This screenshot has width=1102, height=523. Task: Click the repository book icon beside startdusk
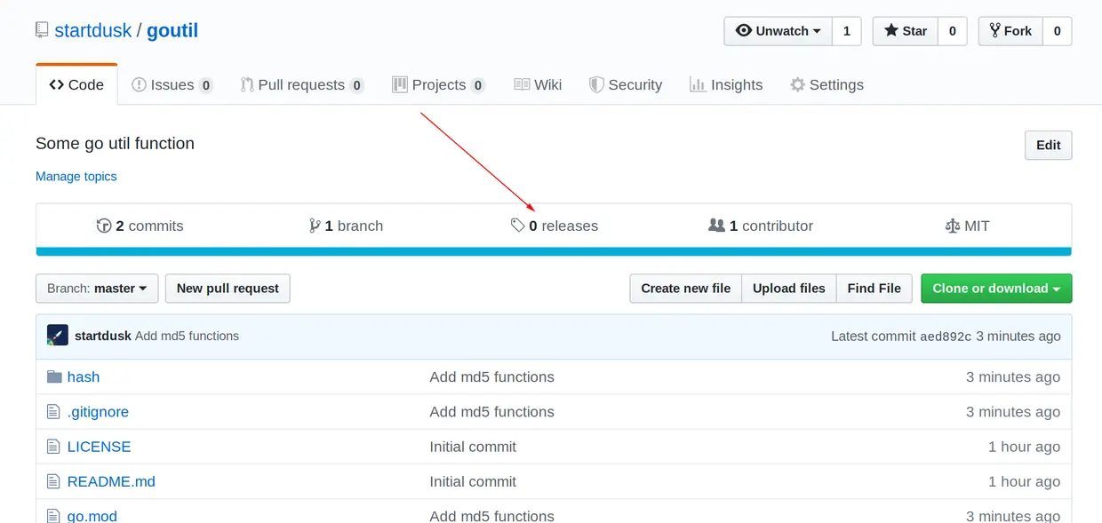click(42, 31)
